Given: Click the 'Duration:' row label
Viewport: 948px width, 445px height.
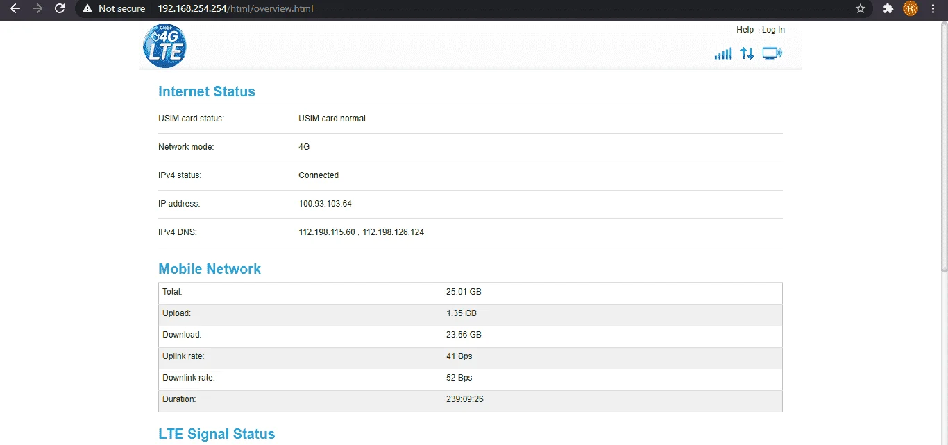Looking at the screenshot, I should click(179, 399).
